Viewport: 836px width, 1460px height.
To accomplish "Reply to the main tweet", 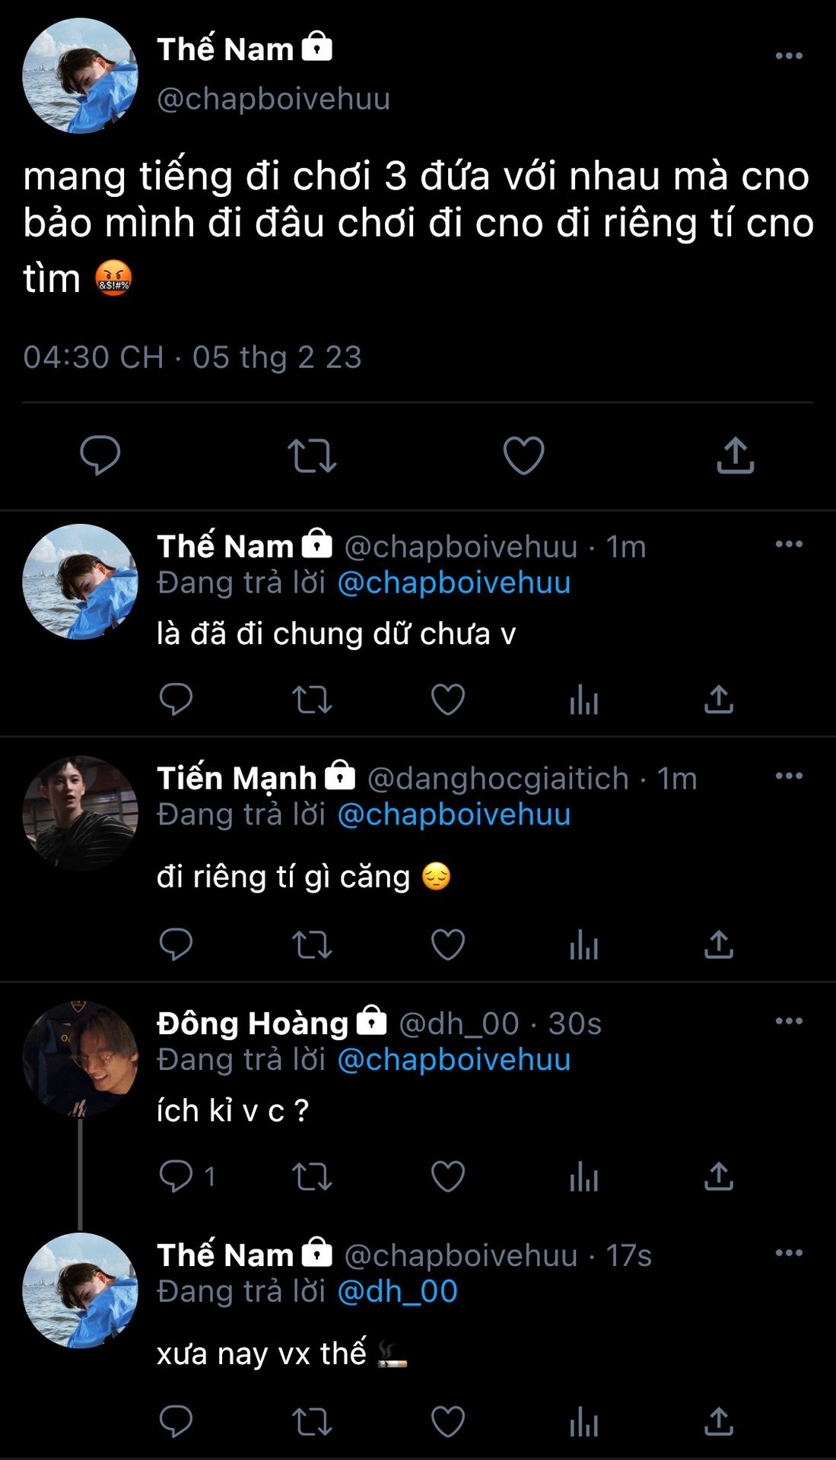I will 100,455.
